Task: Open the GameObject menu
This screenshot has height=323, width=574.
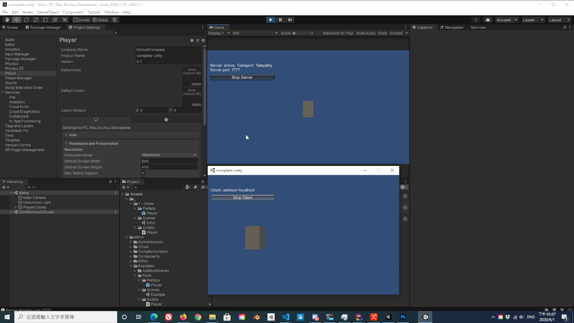Action: pos(48,12)
